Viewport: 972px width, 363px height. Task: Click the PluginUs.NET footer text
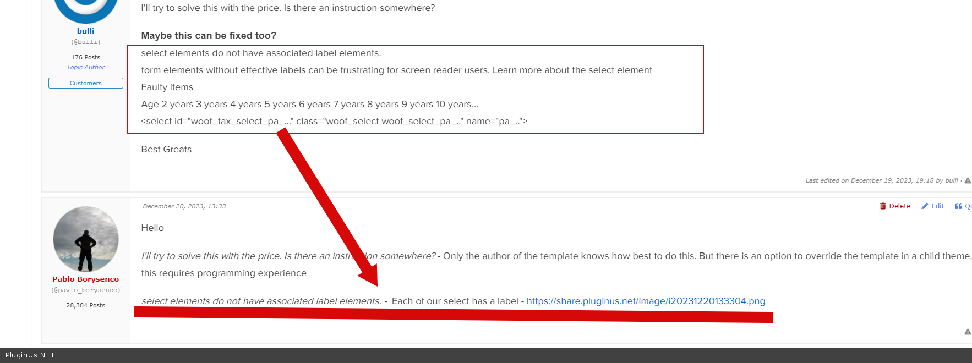(x=30, y=355)
